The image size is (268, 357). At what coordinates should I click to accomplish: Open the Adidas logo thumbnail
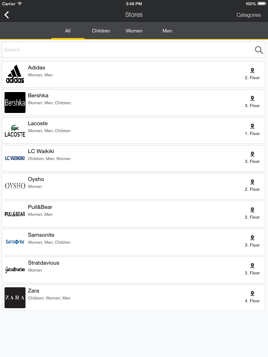(x=15, y=75)
